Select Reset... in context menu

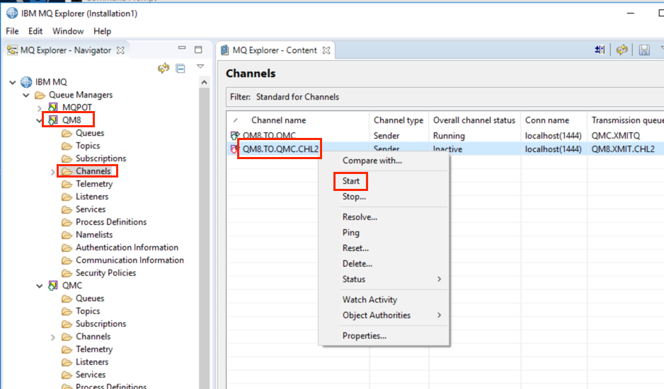(355, 248)
